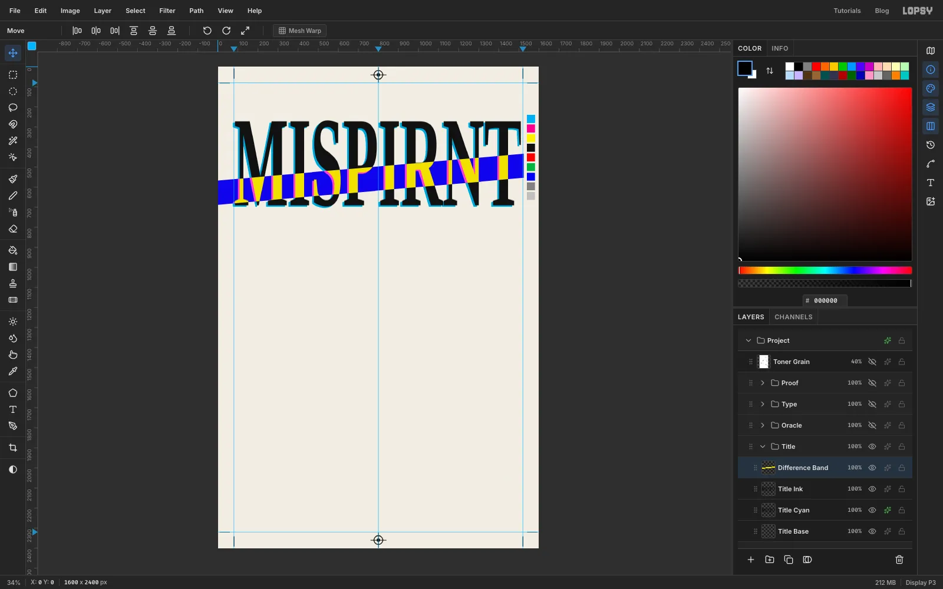Open the File menu
This screenshot has height=589, width=943.
pyautogui.click(x=15, y=11)
